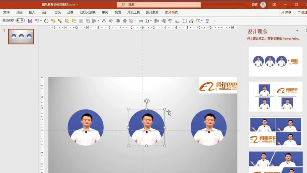Open the 路凡教育 tab
307x173 pixels.
tap(152, 12)
